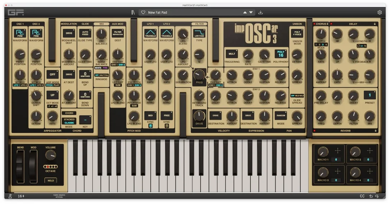Click the ARP MODE OFF button
Viewport: 390px width, 204px height.
[52, 74]
